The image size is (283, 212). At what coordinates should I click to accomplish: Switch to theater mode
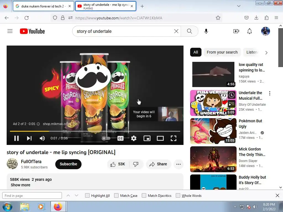(160, 138)
